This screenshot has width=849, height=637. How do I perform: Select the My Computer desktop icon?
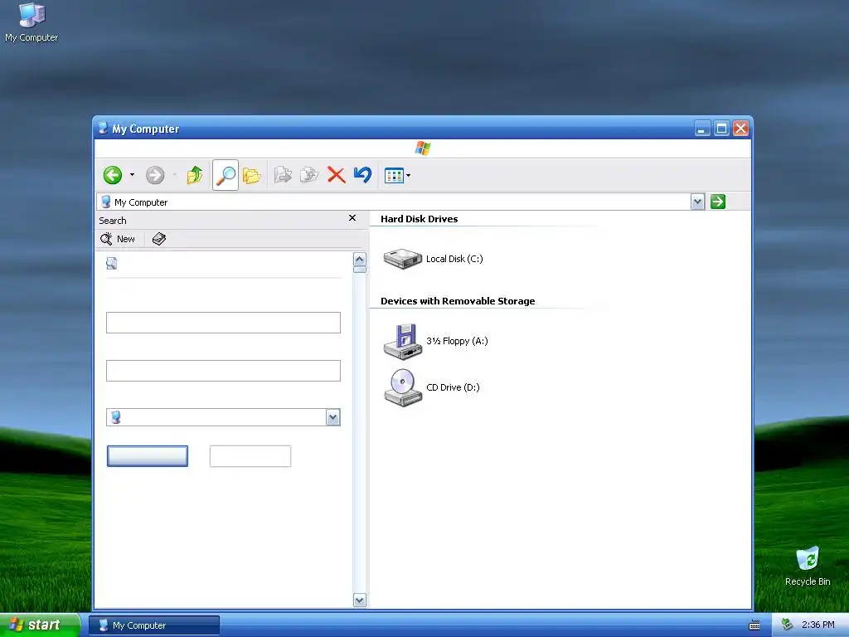32,22
